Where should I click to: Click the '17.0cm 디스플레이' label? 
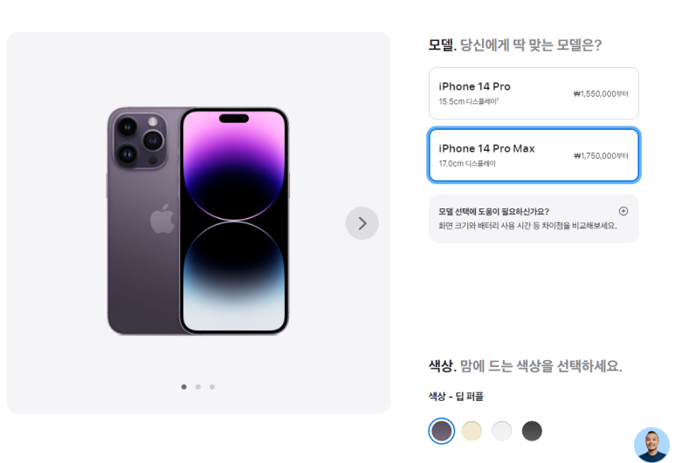coord(467,163)
